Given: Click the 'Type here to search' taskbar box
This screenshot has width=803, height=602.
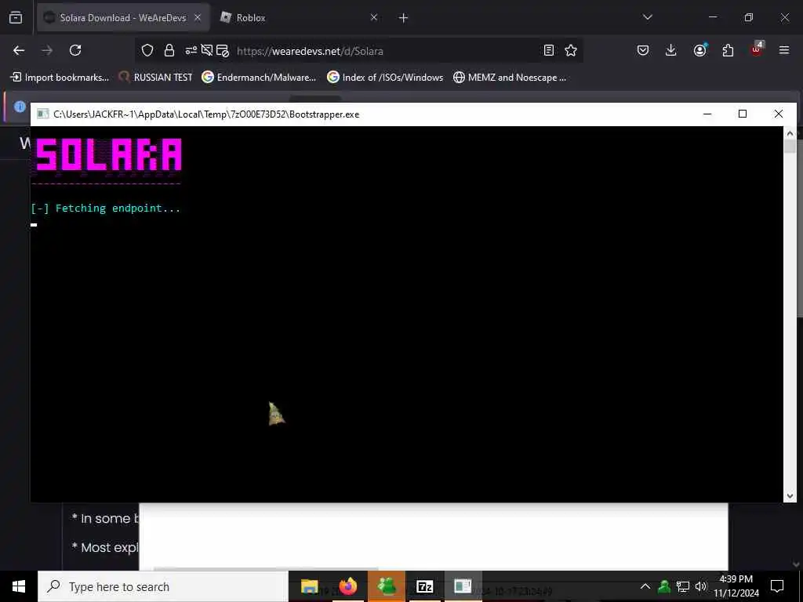Looking at the screenshot, I should (x=163, y=586).
